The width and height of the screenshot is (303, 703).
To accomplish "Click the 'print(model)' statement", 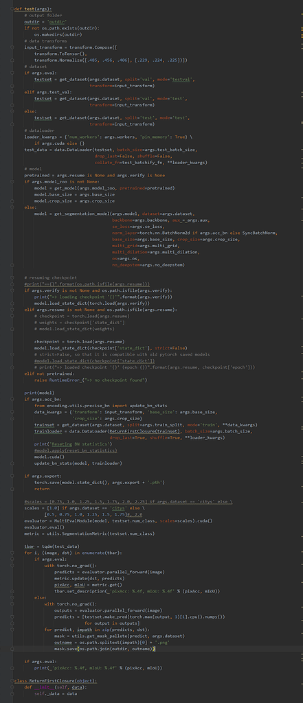I will 38,392.
